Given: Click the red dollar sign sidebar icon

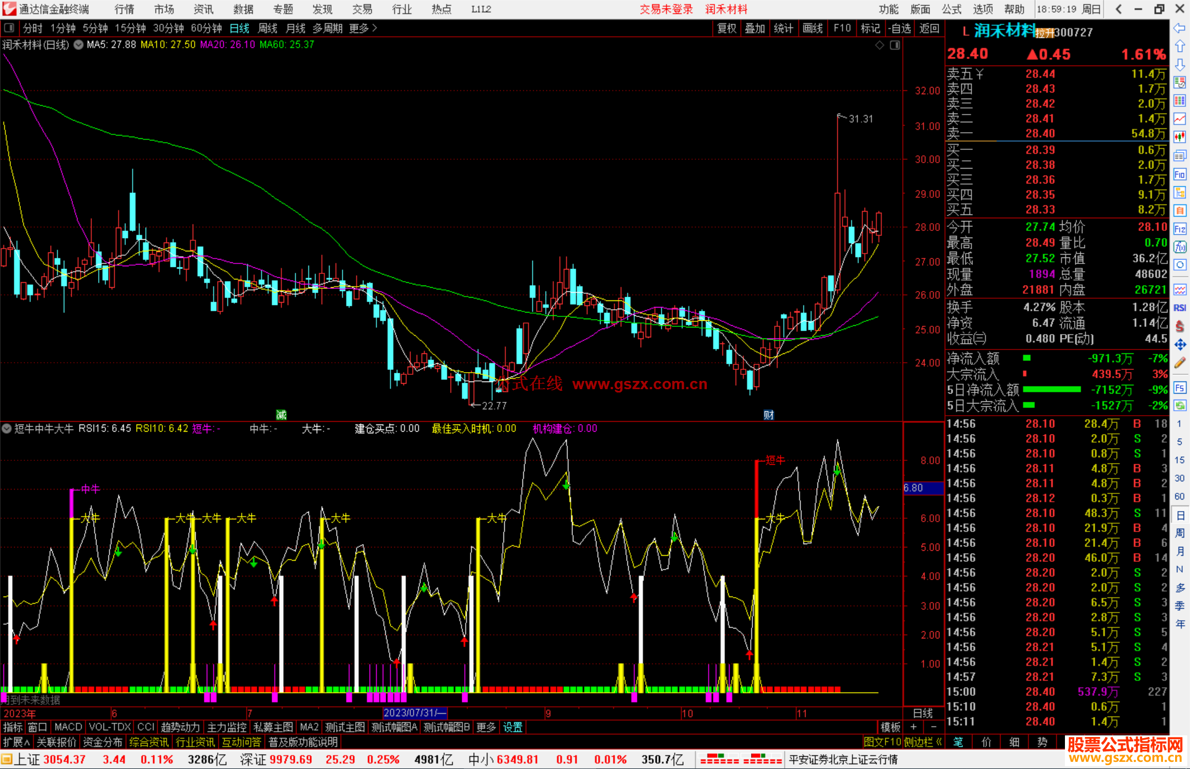Looking at the screenshot, I should click(1180, 326).
